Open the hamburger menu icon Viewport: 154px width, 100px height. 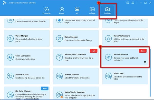pyautogui.click(x=133, y=3)
